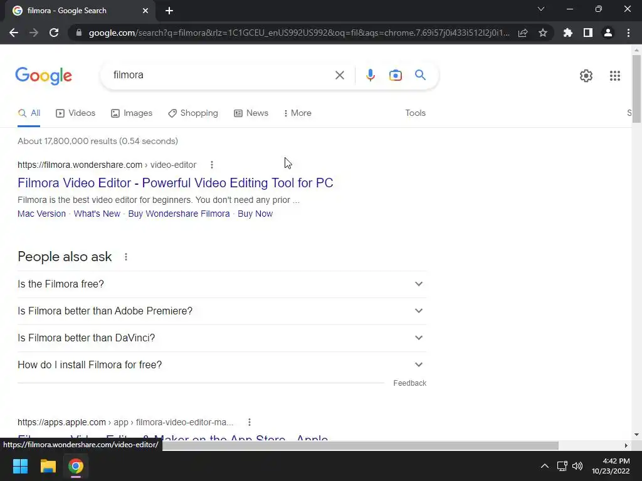Clear the search box with the X icon
The width and height of the screenshot is (642, 481).
[339, 75]
